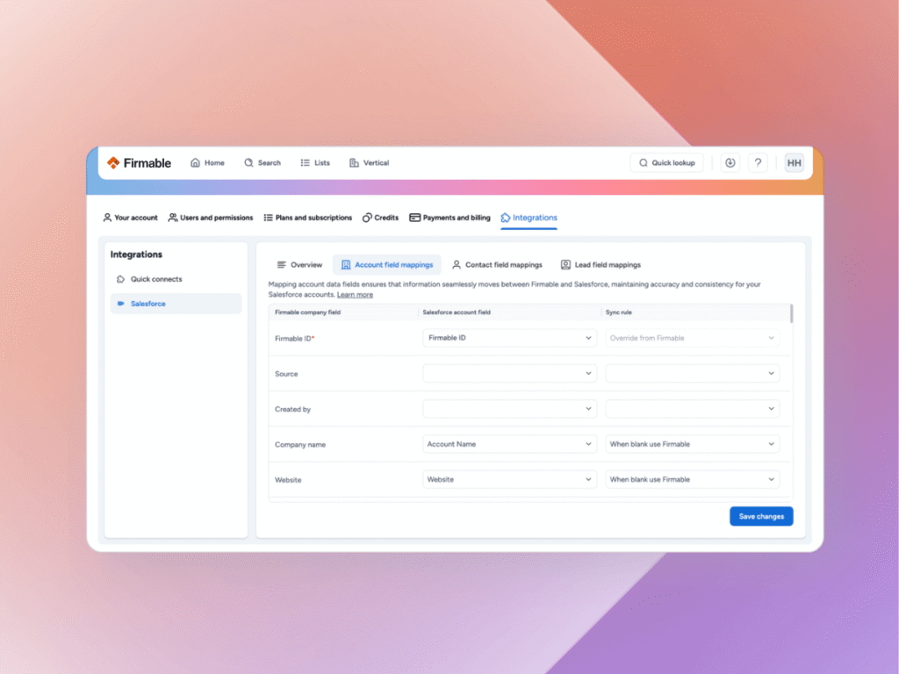This screenshot has height=674, width=899.
Task: Switch to Your account tab
Action: tap(130, 218)
